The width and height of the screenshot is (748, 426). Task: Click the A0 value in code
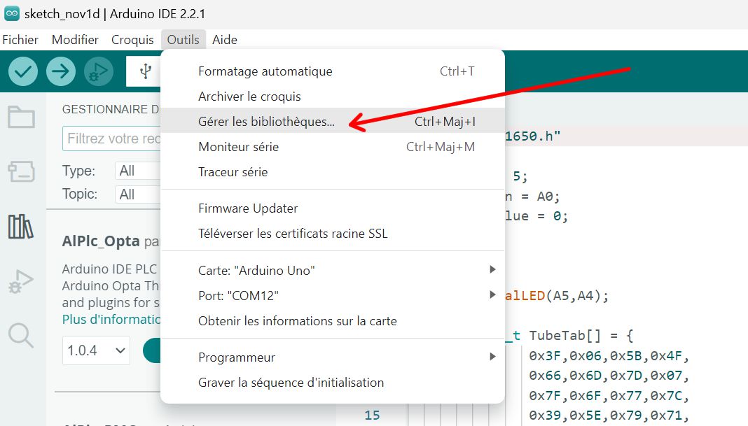(x=545, y=197)
